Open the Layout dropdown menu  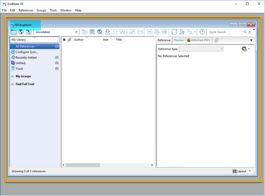coord(242,171)
